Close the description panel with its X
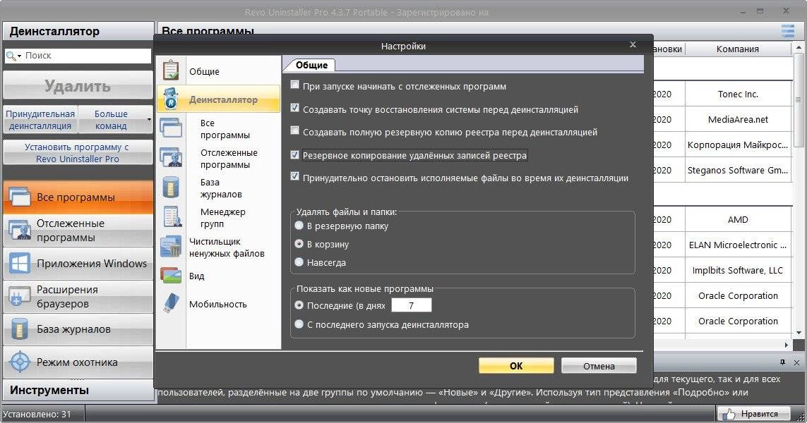Image resolution: width=807 pixels, height=423 pixels. pyautogui.click(x=796, y=362)
